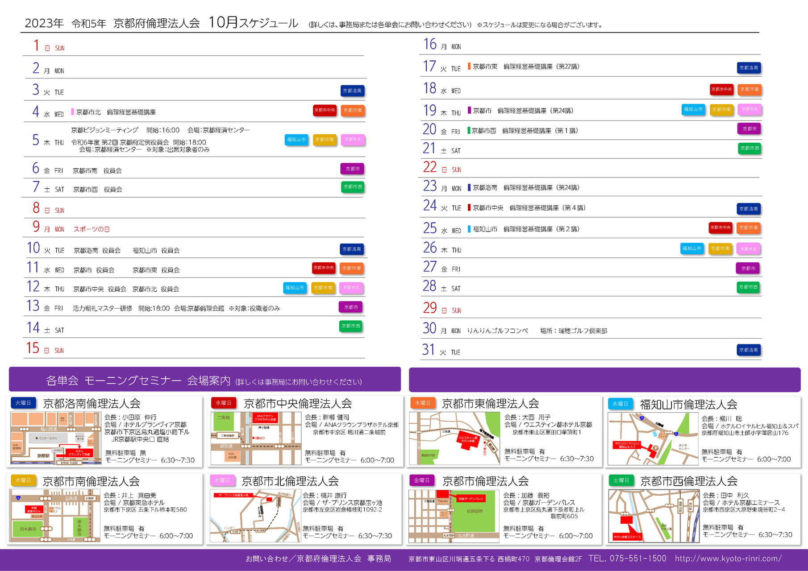The image size is (808, 571).
Task: Select the yellow 京都市南 badge on October 5
Action: pyautogui.click(x=325, y=140)
